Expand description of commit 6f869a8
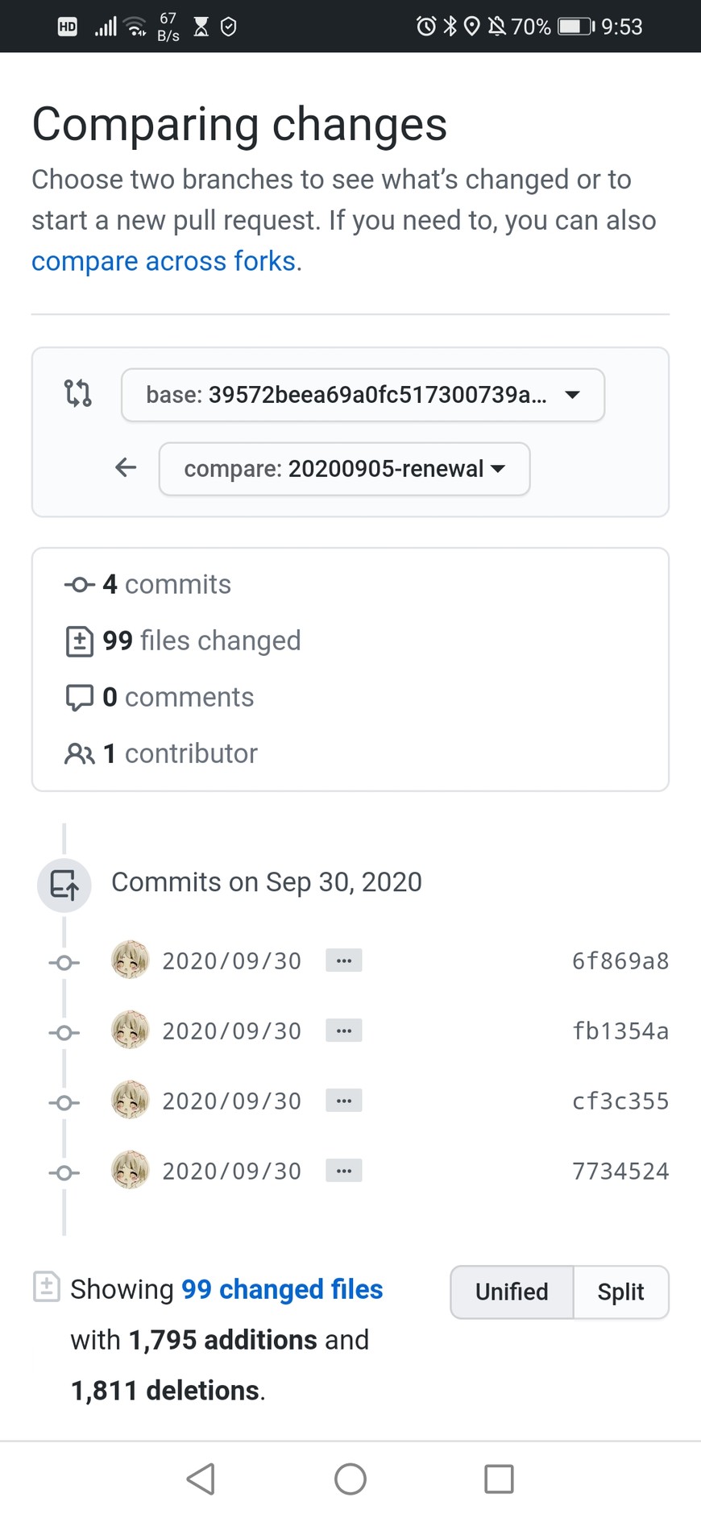This screenshot has height=1518, width=701. 344,960
